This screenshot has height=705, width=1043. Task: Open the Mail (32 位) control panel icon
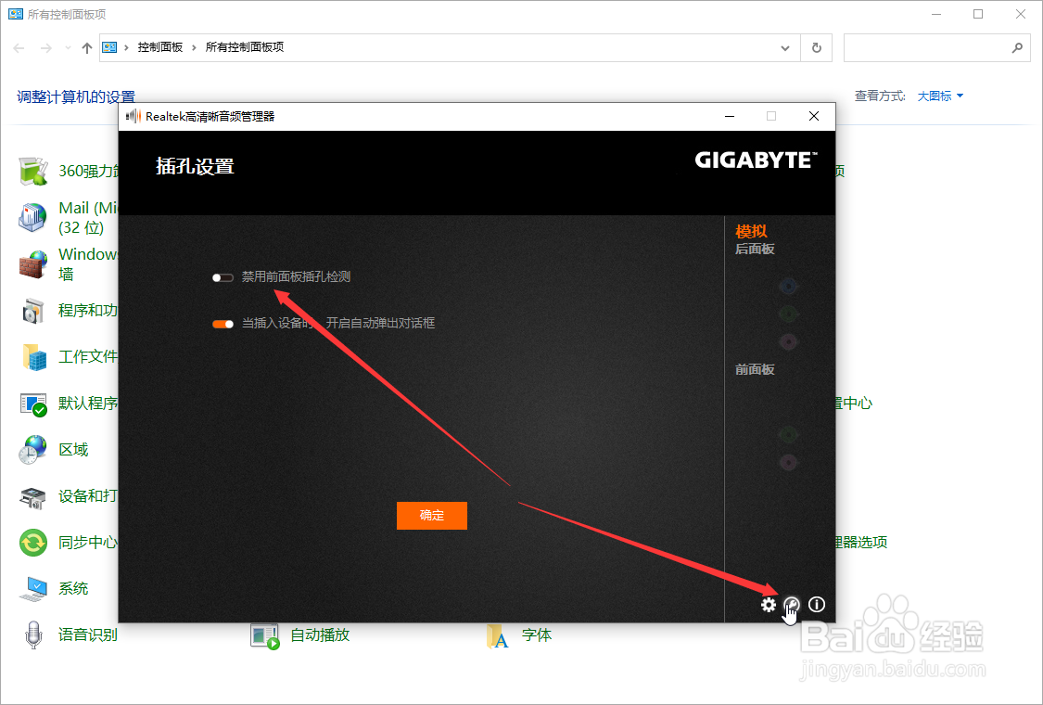pos(32,218)
